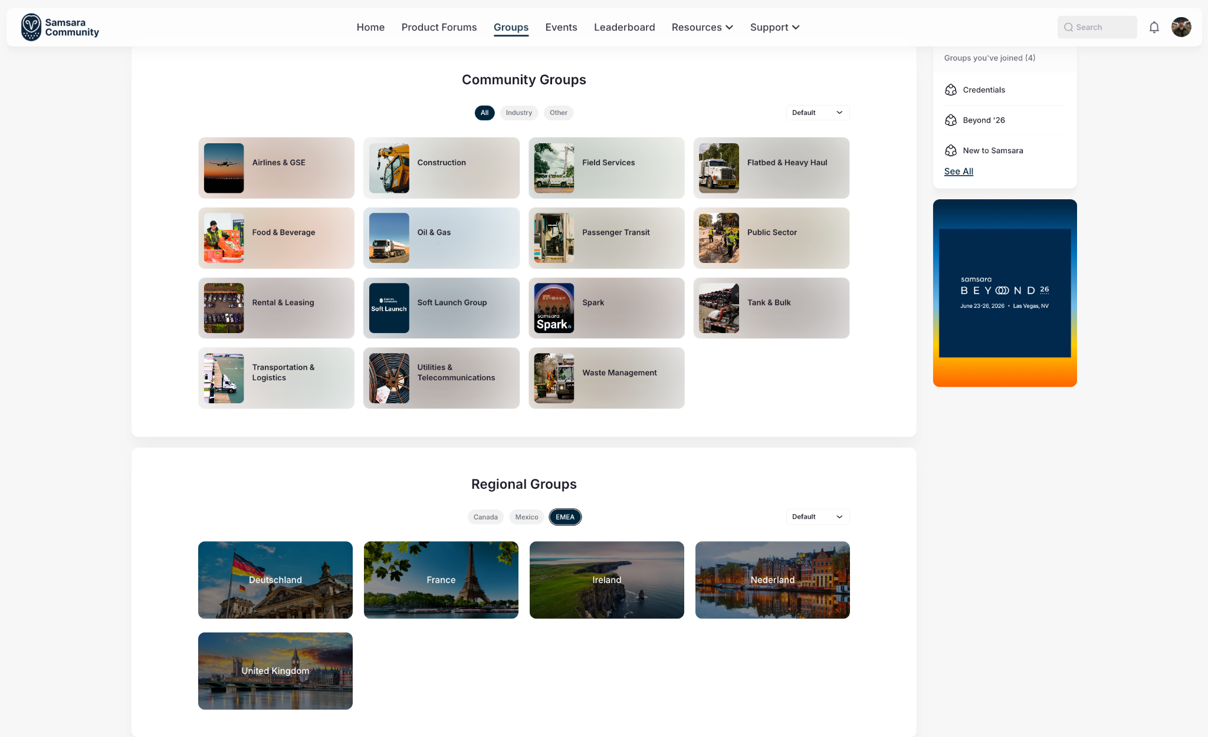Click the Beyond '26 group icon
This screenshot has height=737, width=1208.
point(951,120)
